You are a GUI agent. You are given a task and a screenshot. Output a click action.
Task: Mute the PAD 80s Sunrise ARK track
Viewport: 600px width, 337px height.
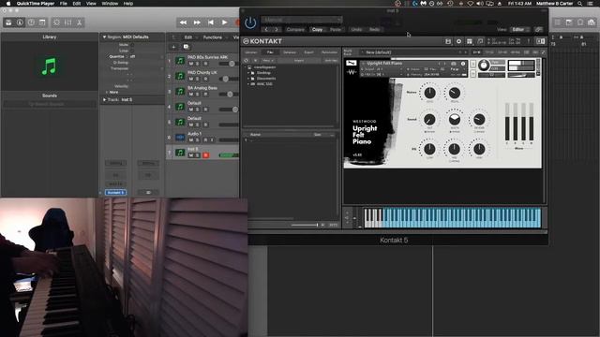(x=191, y=64)
